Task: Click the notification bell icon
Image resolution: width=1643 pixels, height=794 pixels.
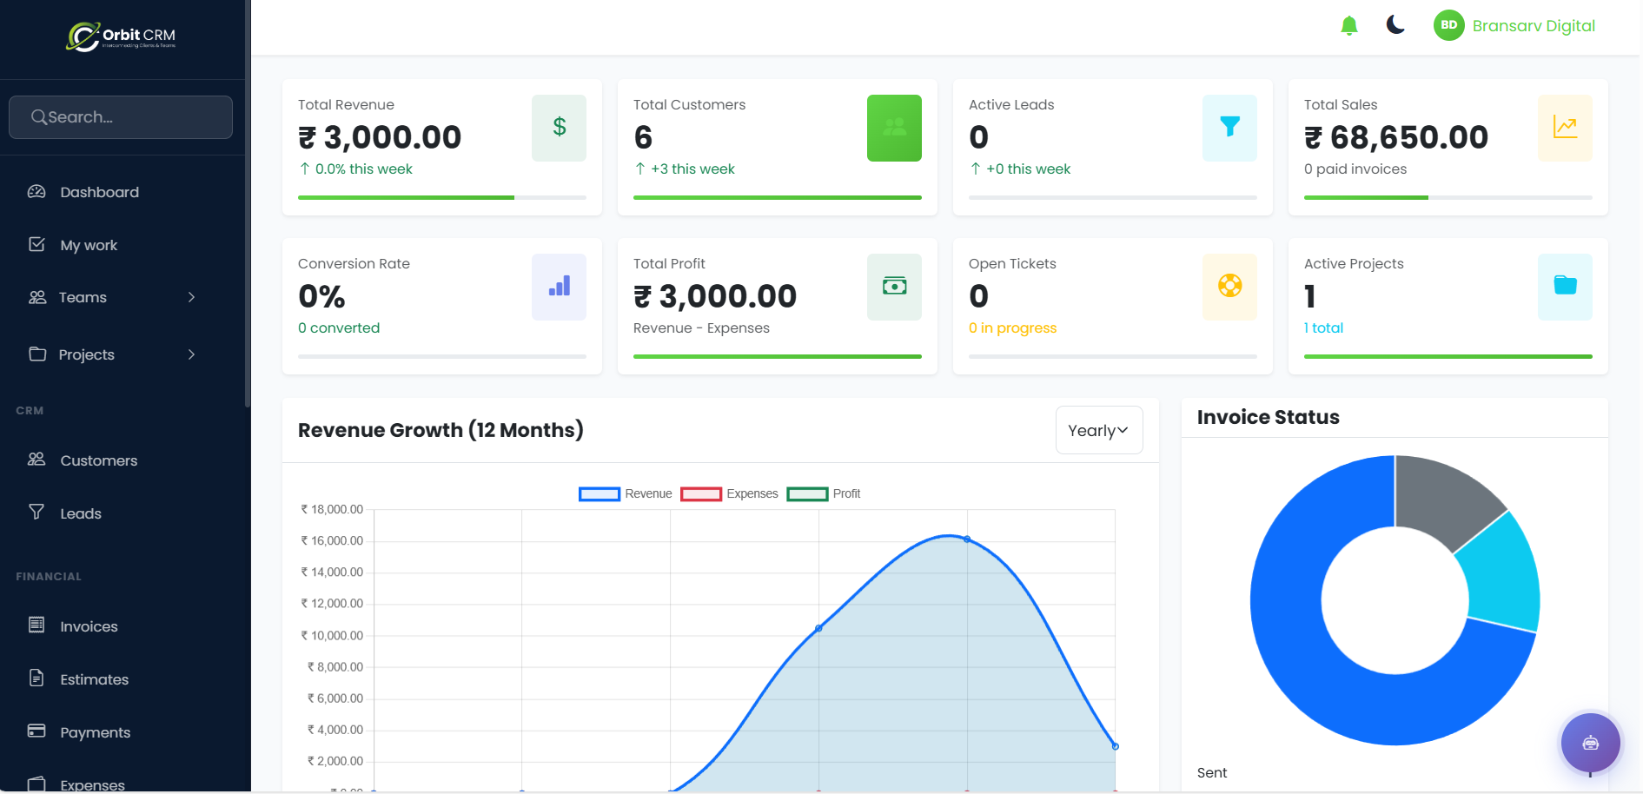Action: point(1349,25)
